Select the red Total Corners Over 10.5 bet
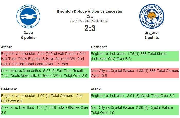 pyautogui.click(x=134, y=73)
